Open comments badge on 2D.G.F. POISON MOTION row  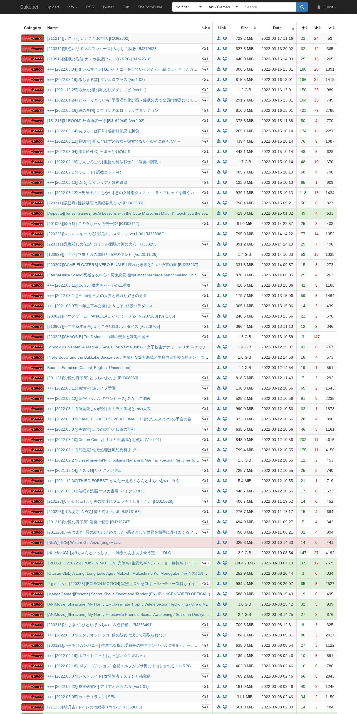pos(205,563)
